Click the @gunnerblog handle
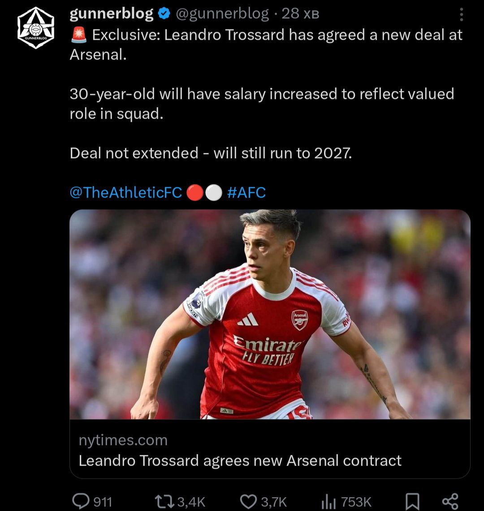The image size is (484, 511). 222,14
